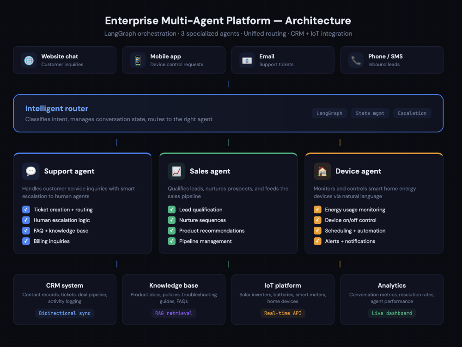
Task: Toggle the Billing inquiries checkbox
Action: click(26, 241)
